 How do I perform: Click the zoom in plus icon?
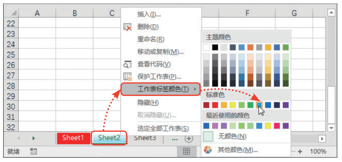tap(300, 151)
